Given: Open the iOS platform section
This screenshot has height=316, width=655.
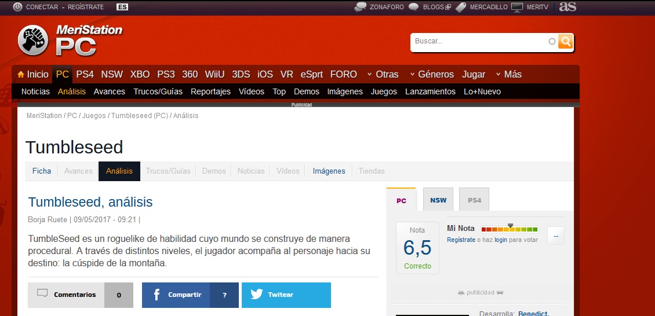Looking at the screenshot, I should 265,75.
